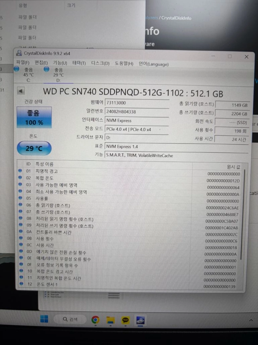This screenshot has width=258, height=345.
Task: Click raw value 00000001C402A8
Action: point(221,228)
